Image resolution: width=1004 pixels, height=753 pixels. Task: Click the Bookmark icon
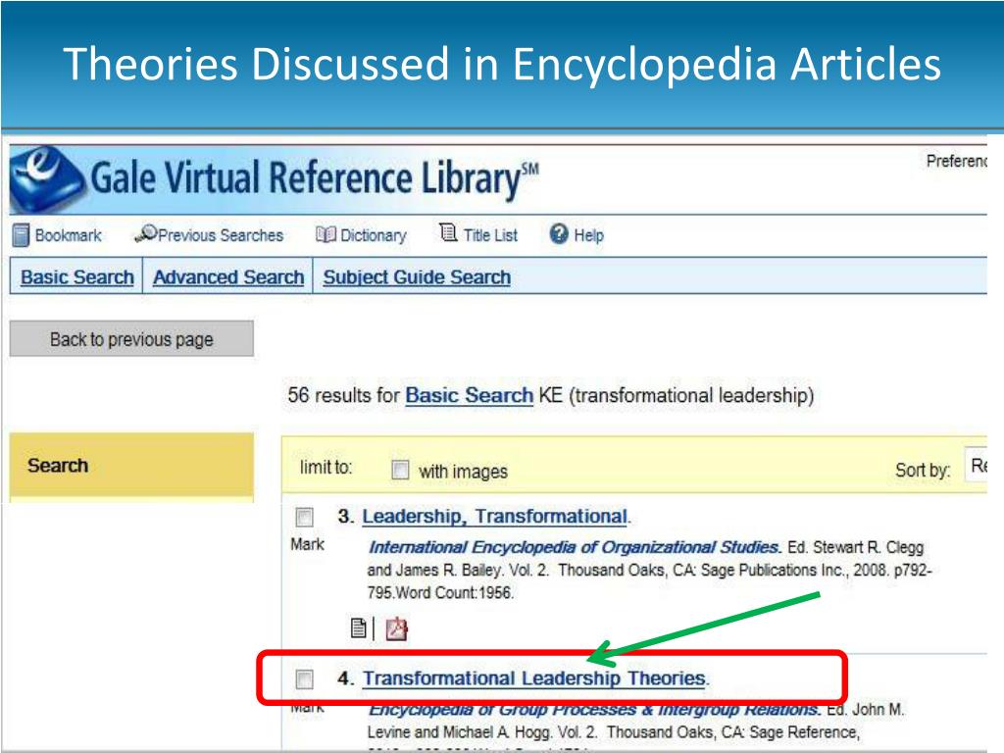coord(21,235)
